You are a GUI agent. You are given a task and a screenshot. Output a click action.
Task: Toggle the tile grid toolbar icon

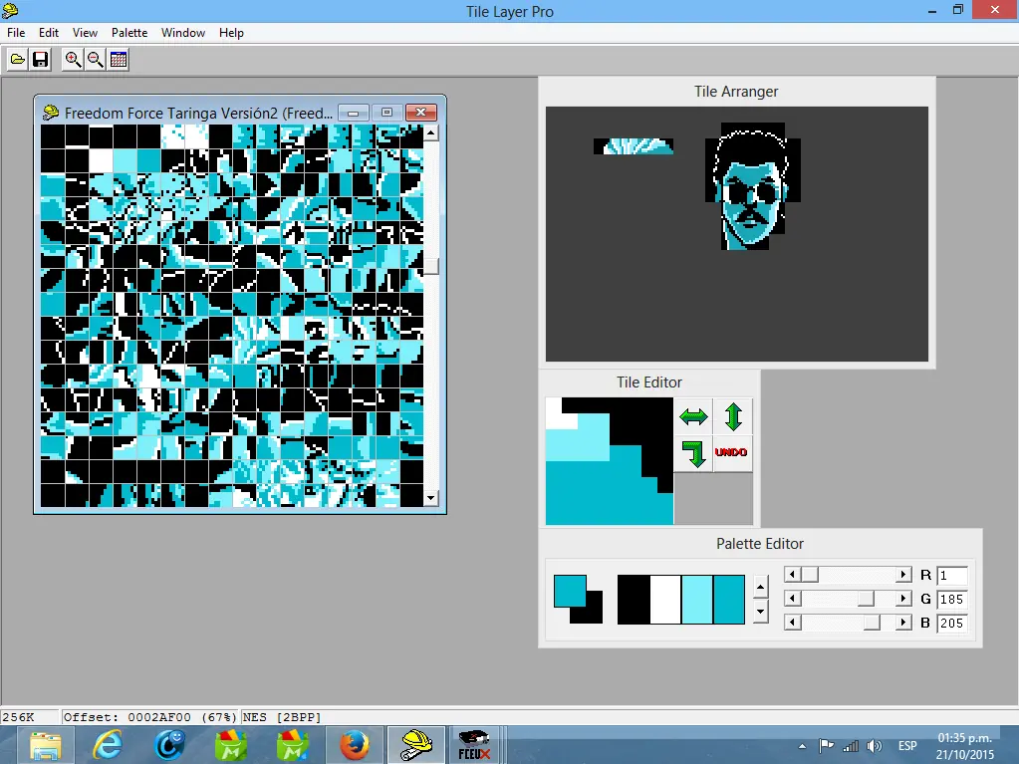click(x=119, y=60)
